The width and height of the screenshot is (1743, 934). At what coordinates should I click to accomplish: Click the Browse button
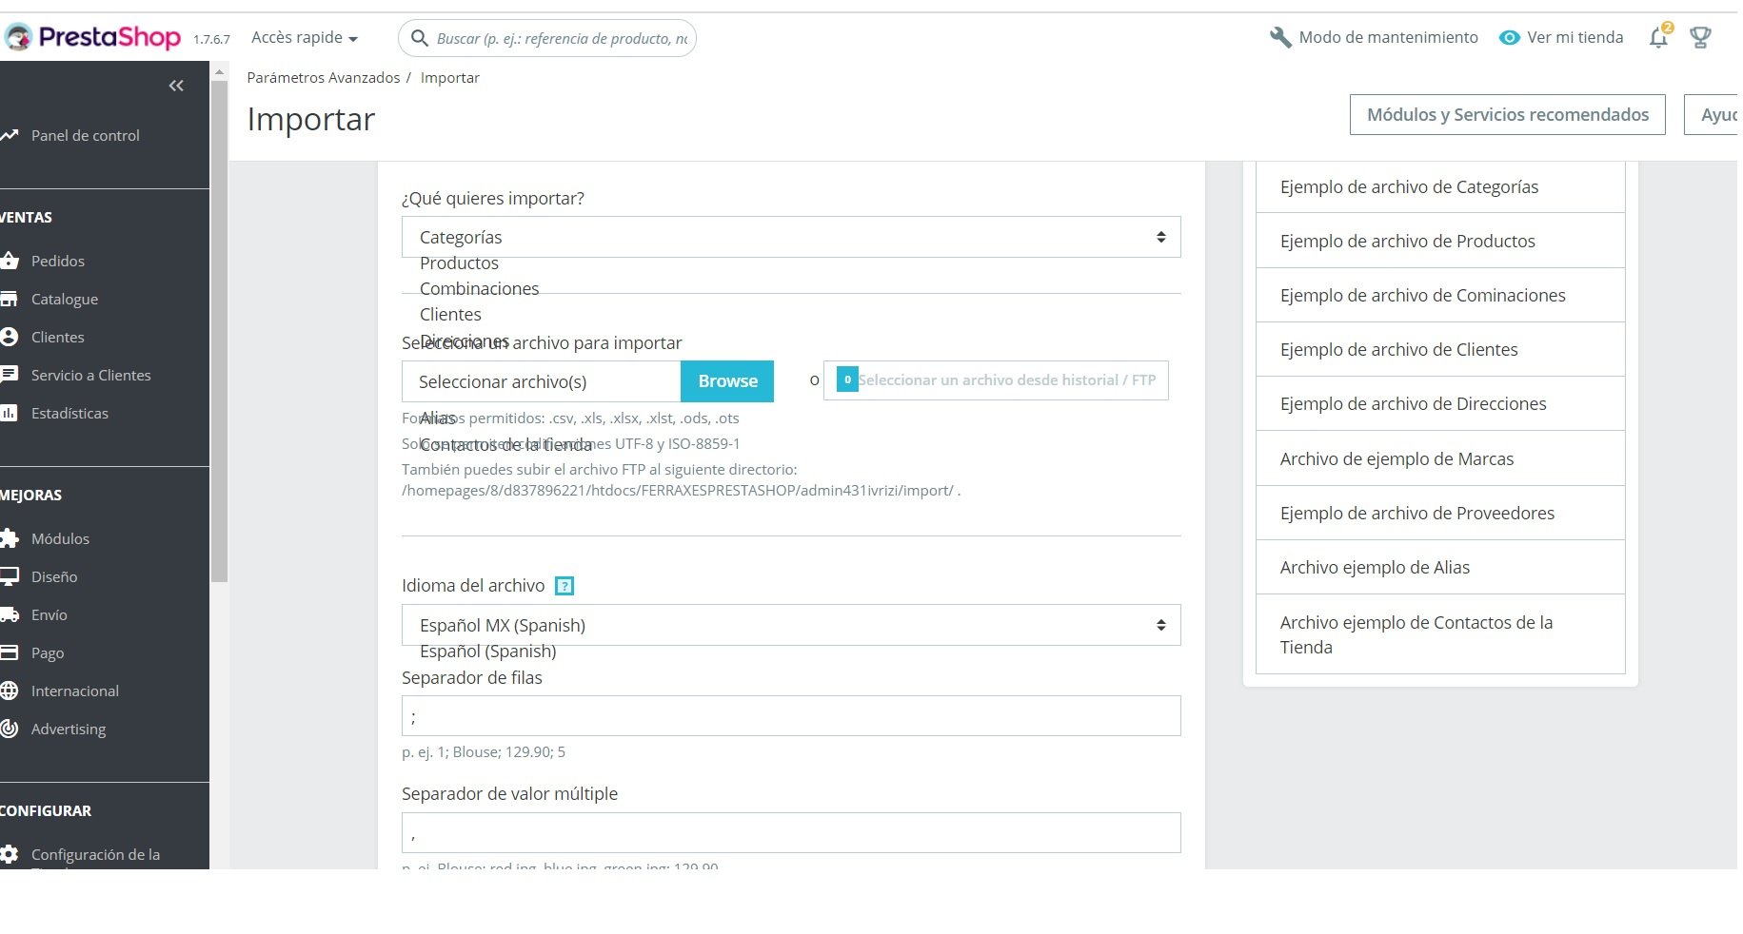click(727, 381)
